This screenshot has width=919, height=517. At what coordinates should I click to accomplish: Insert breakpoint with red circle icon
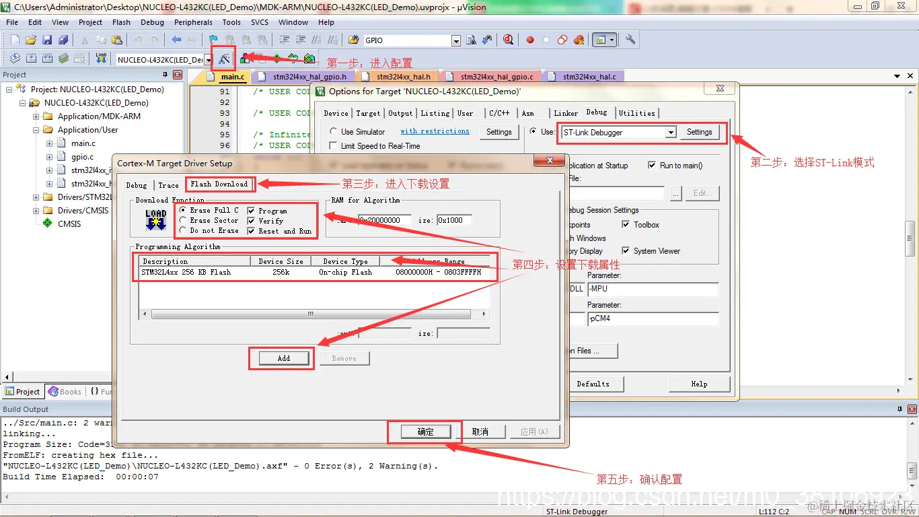coord(530,40)
